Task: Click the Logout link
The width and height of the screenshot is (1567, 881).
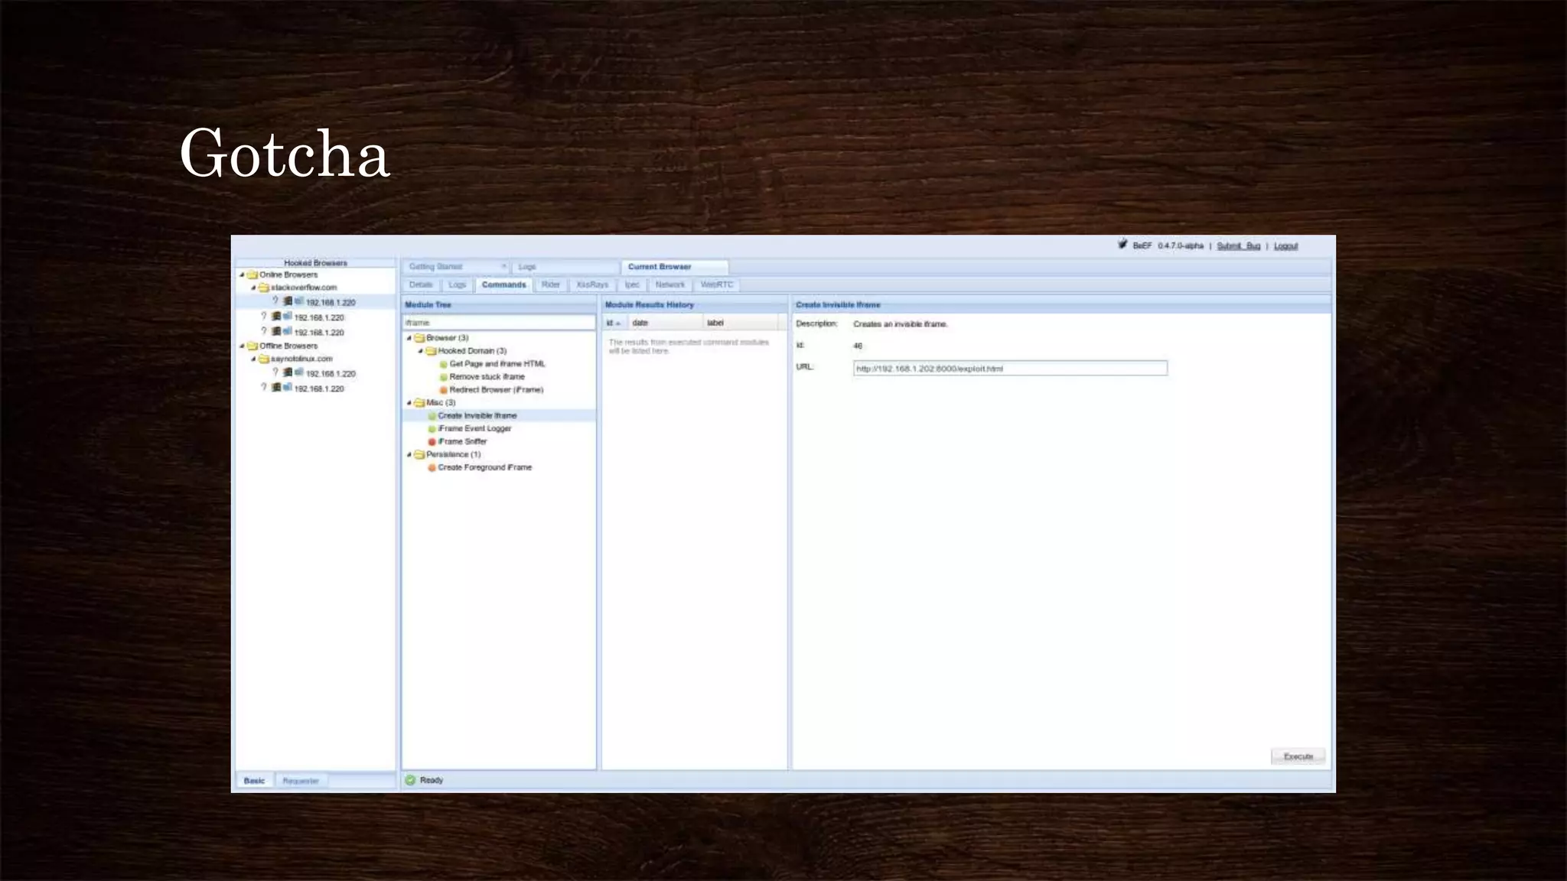Action: [x=1285, y=246]
